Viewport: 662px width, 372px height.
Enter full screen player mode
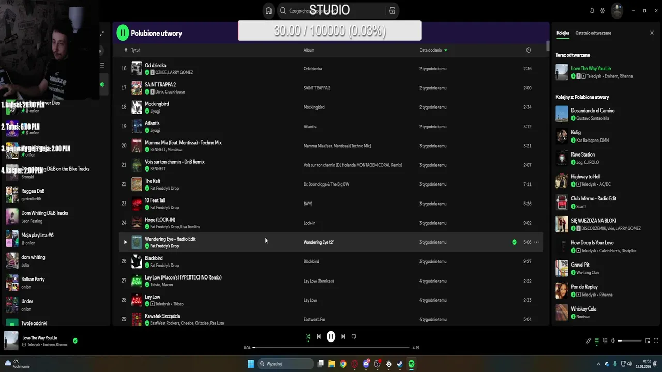coord(656,341)
